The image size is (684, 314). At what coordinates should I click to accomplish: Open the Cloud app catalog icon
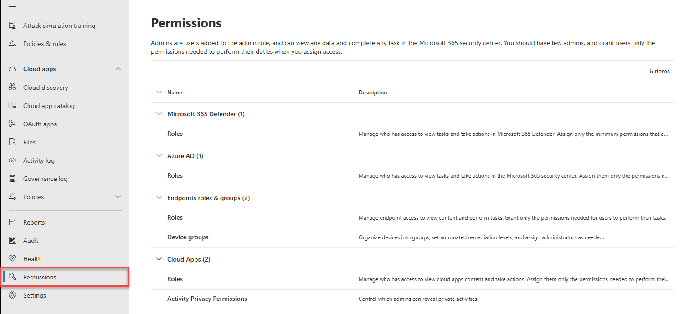coord(12,106)
